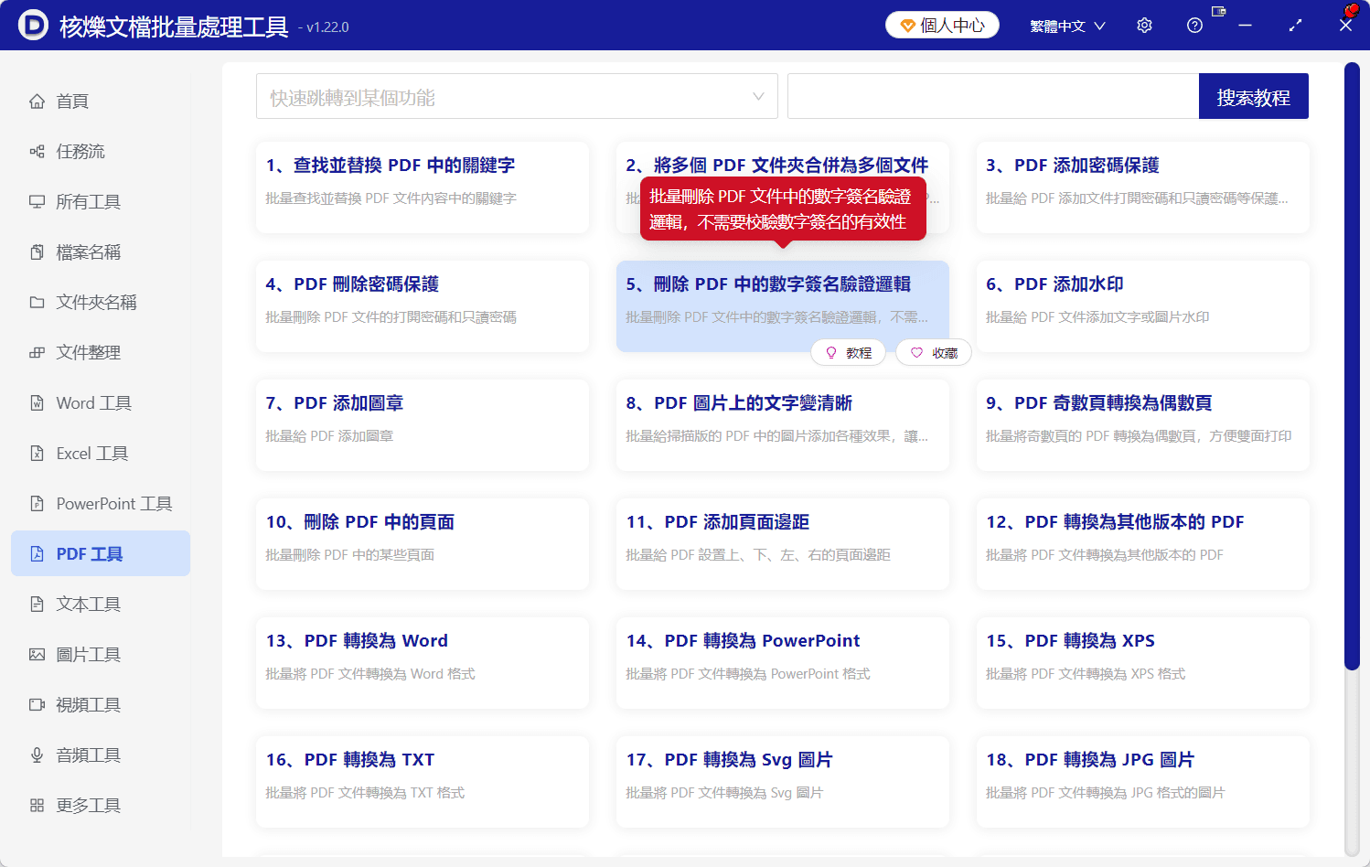
Task: Open 文件整理 tools from the sidebar
Action: (88, 352)
